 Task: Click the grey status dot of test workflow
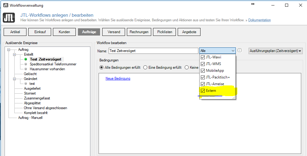coord(26,84)
